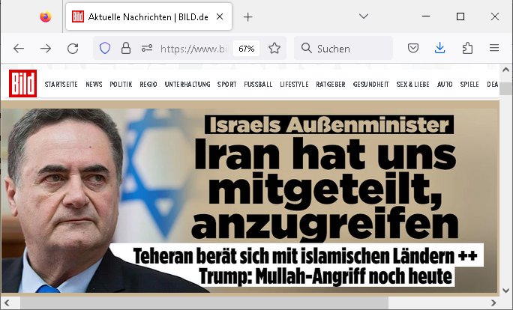
Task: Open the Iran hat uns mitgeteilt headline
Action: click(x=325, y=188)
